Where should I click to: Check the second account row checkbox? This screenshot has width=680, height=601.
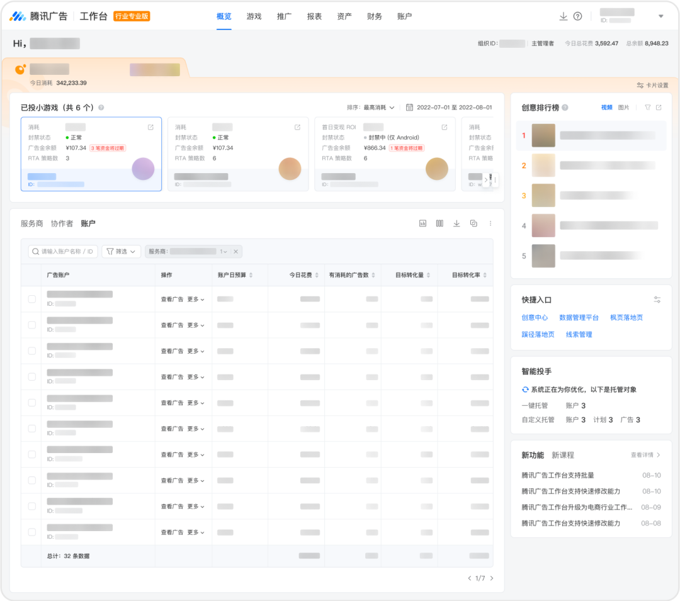coord(32,325)
